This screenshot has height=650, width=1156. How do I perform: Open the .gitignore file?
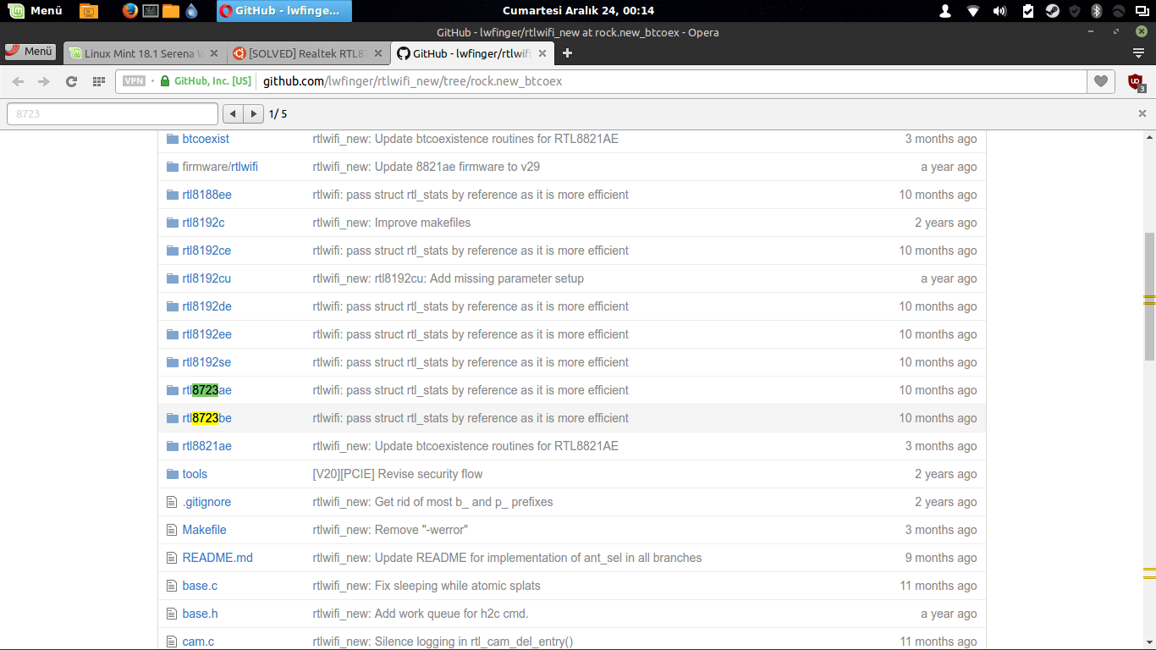point(206,502)
